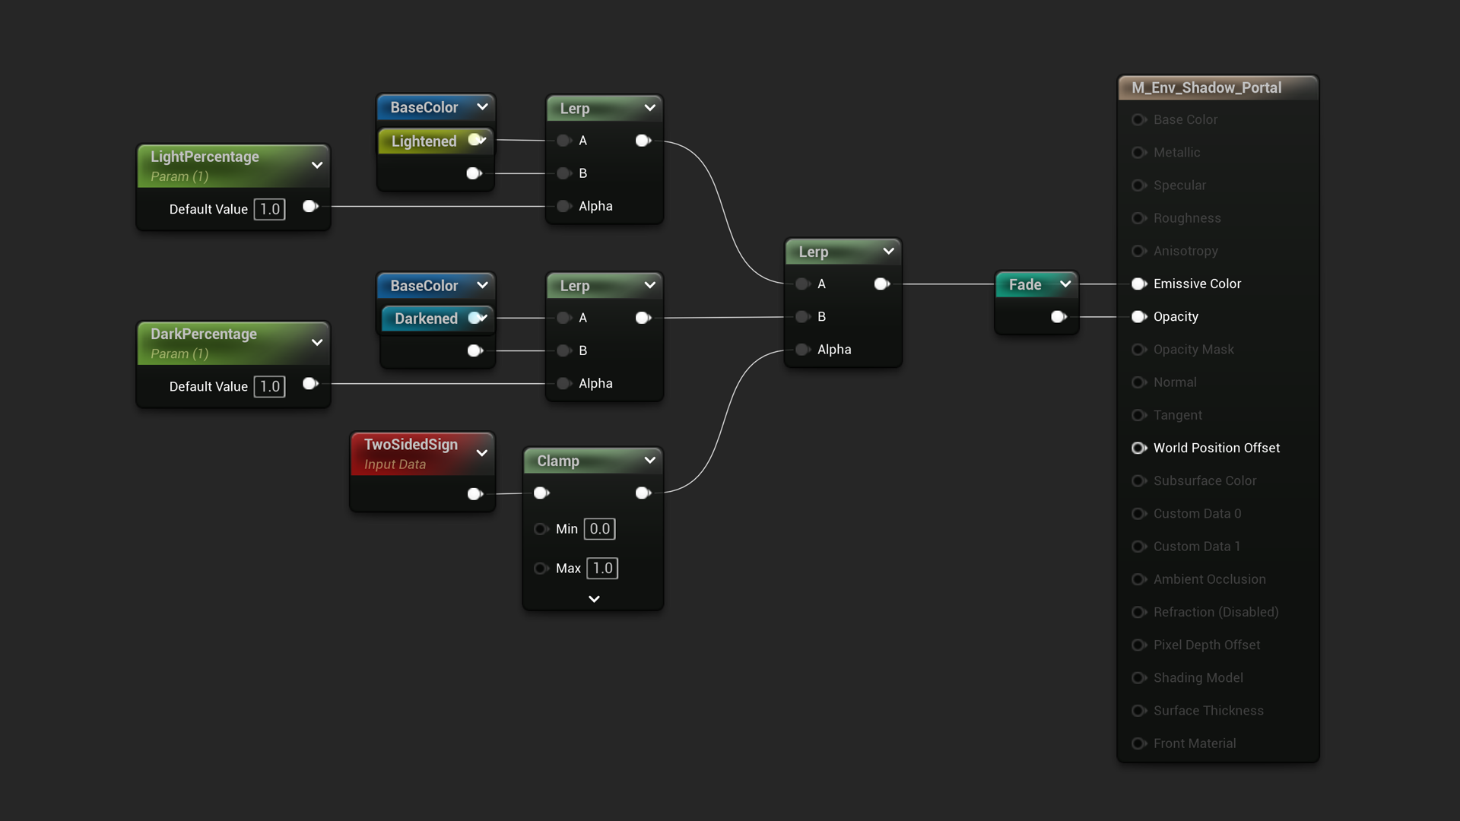
Task: Click the Clamp Max value field
Action: [602, 568]
